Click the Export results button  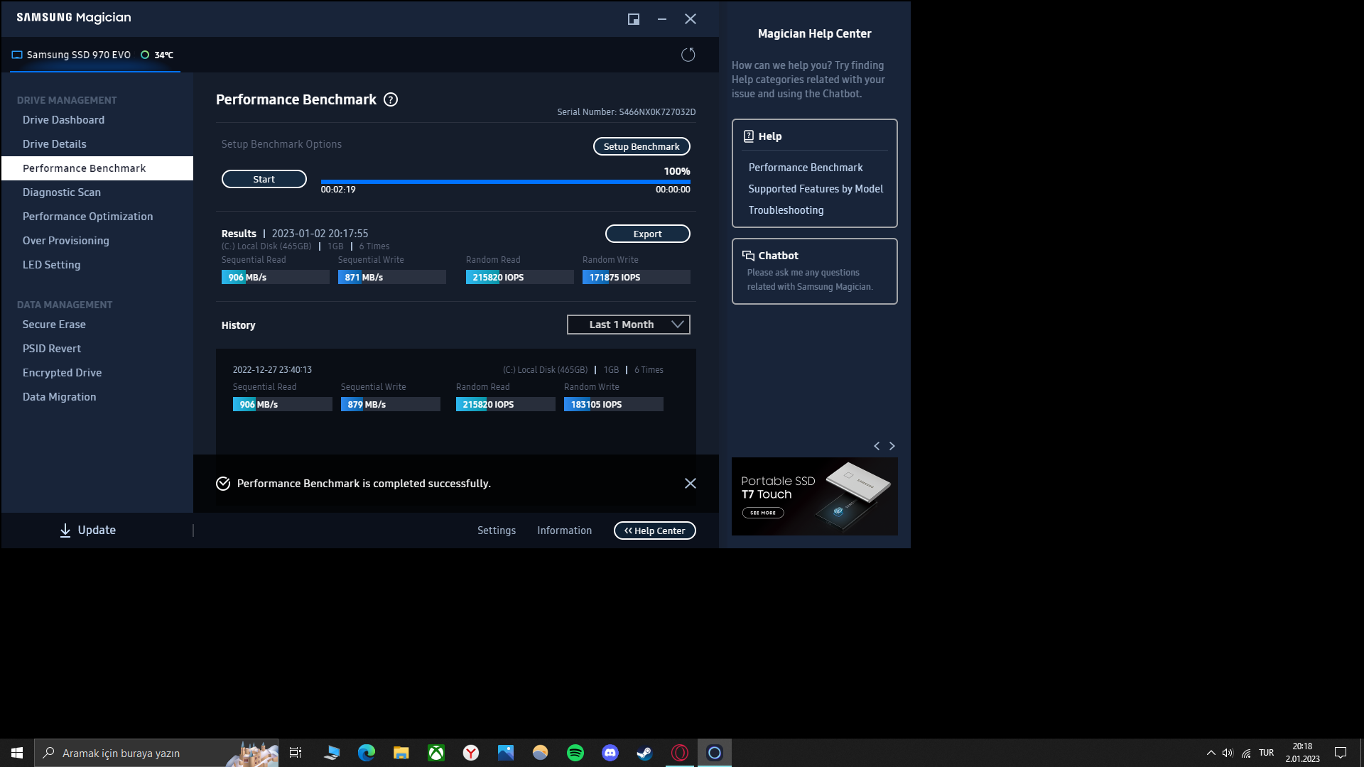[647, 234]
